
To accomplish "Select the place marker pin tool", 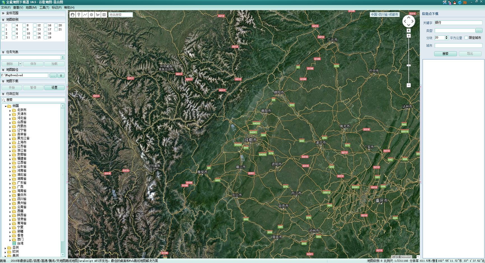I will (79, 15).
